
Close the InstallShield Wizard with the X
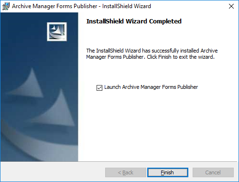231,6
